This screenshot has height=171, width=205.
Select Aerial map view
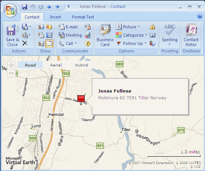pos(56,65)
